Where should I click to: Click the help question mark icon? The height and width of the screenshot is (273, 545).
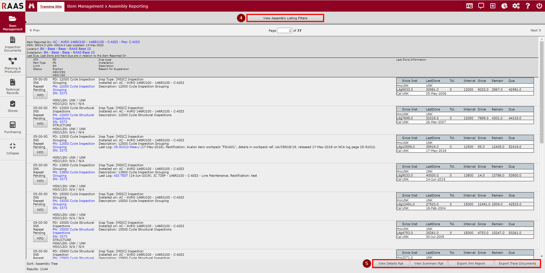coord(528,6)
